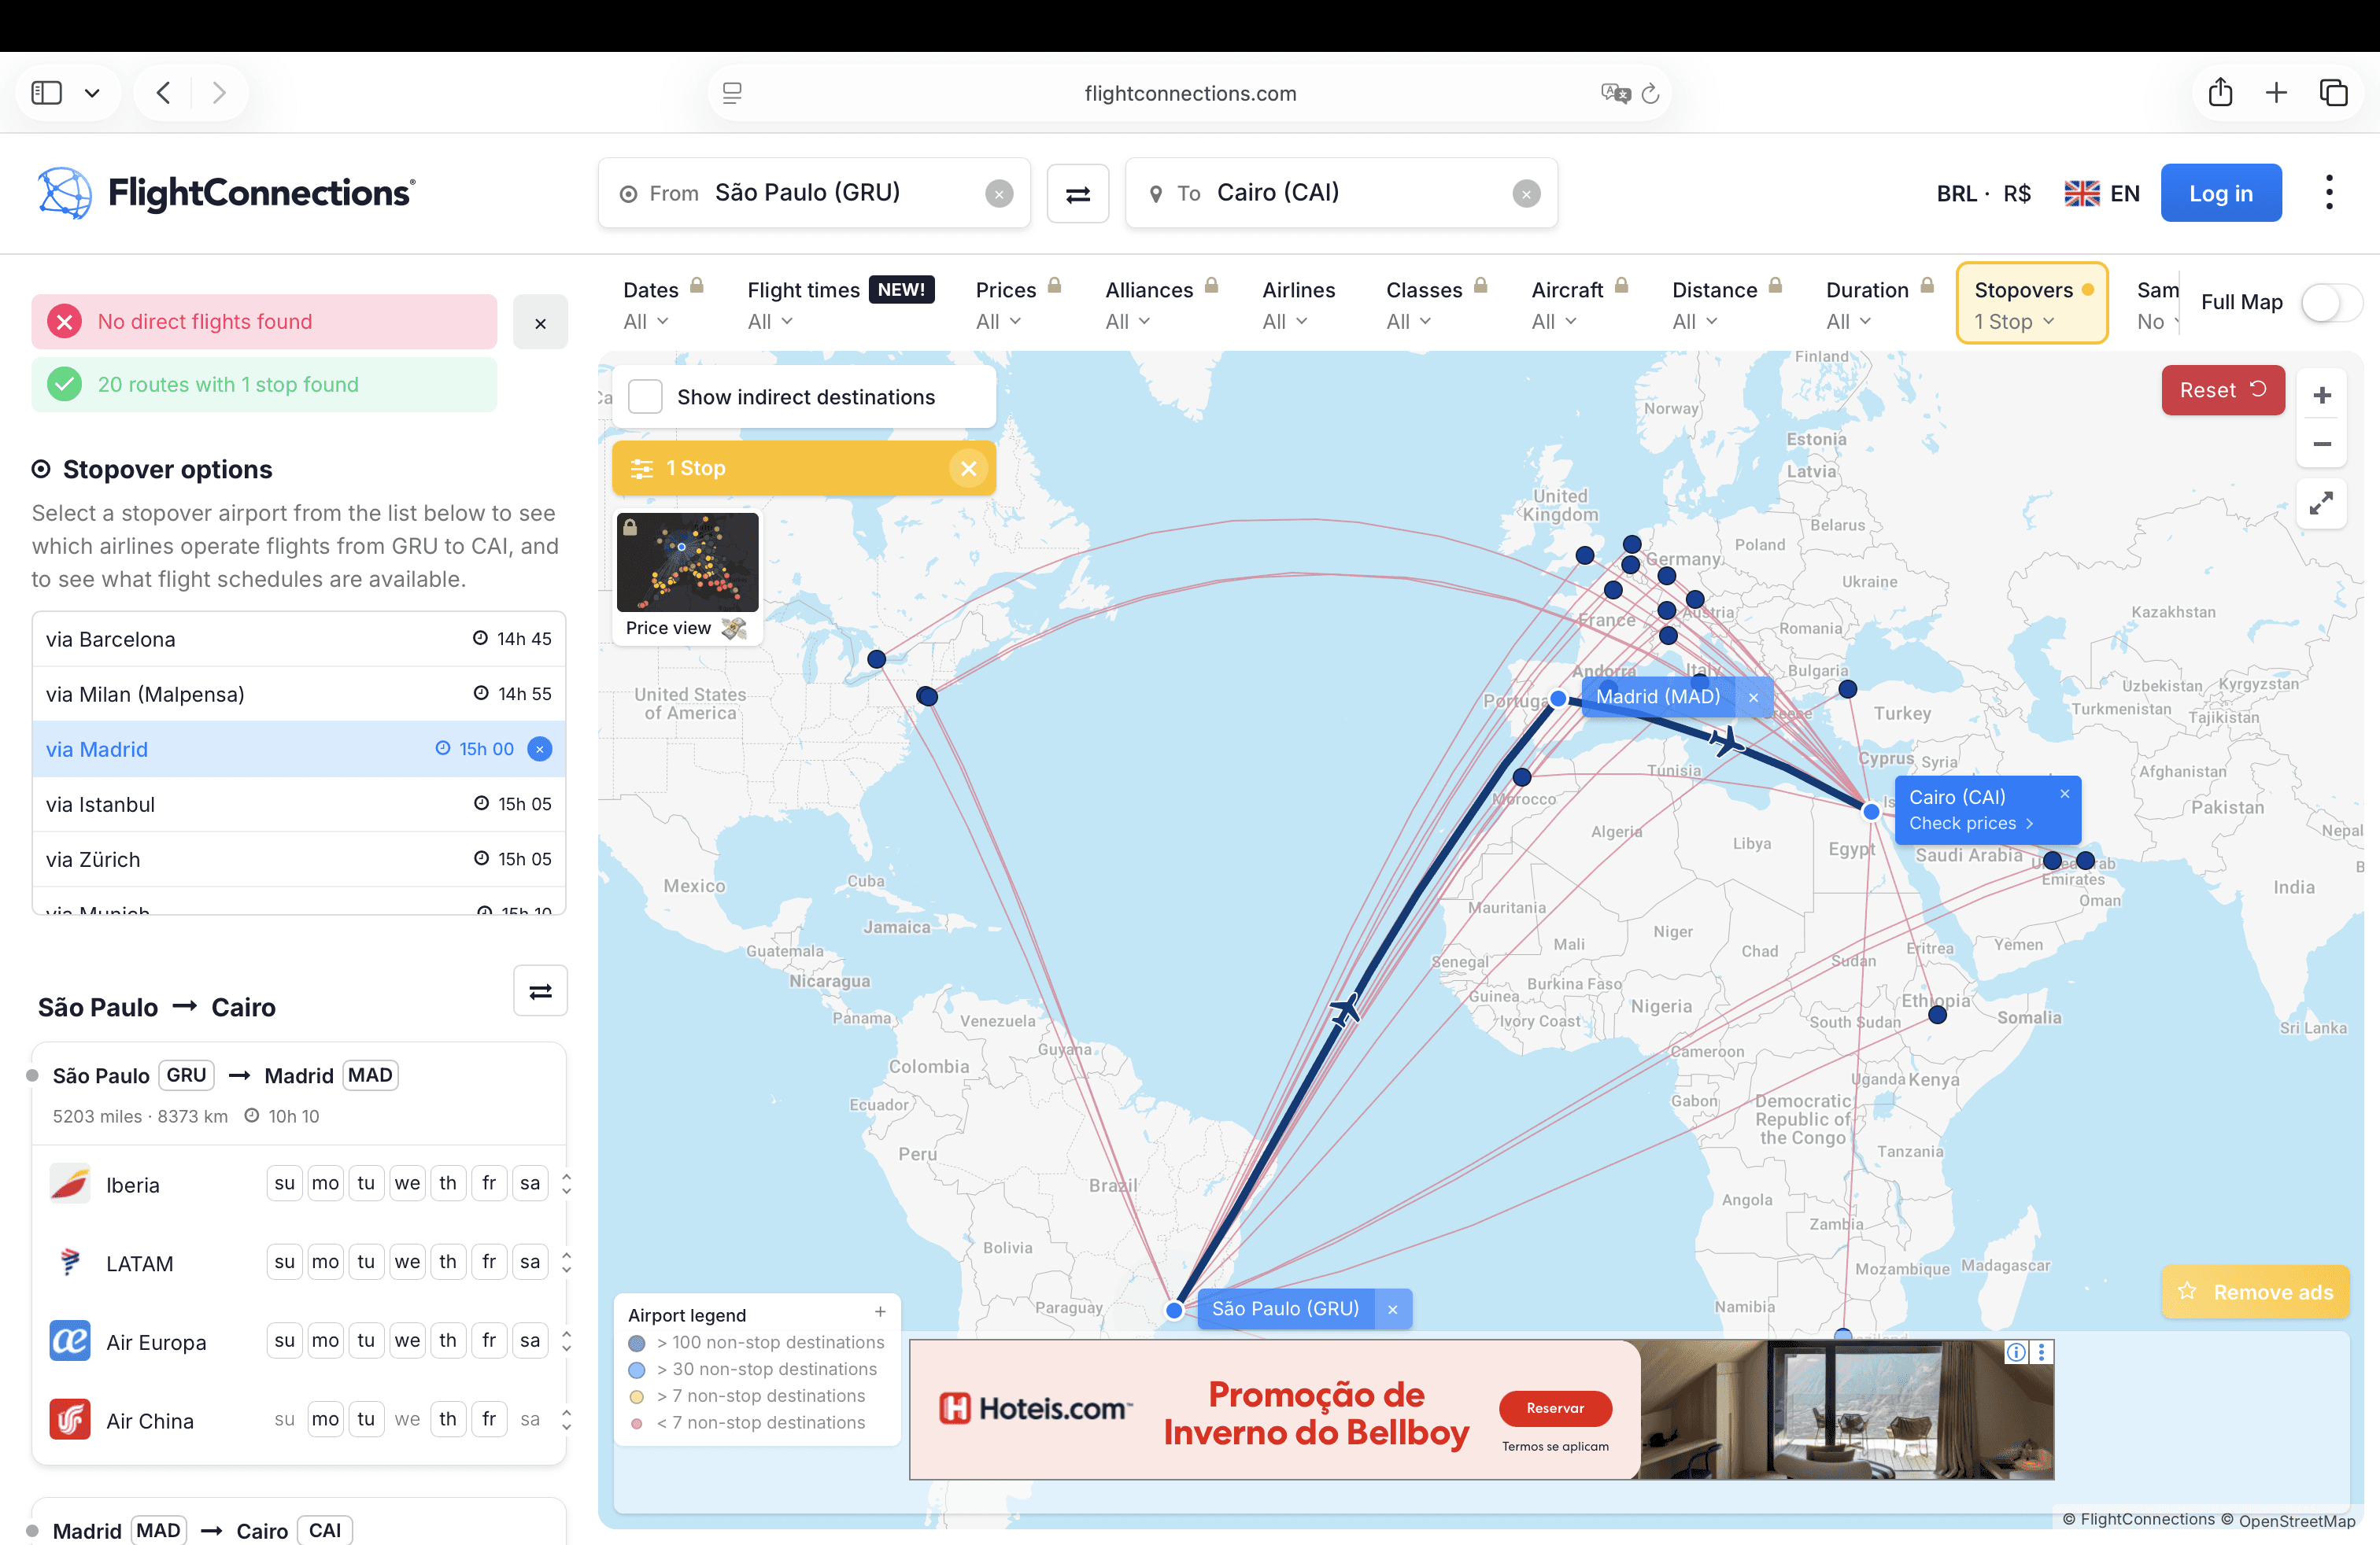Close Madrid (MAD) map label
This screenshot has height=1545, width=2380.
(1753, 698)
